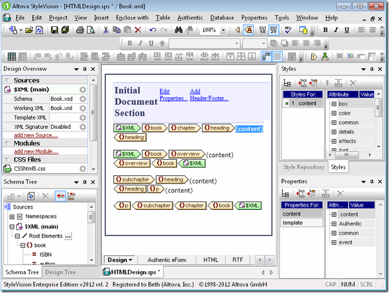Click the Cut scissors icon
Viewport: 389px width, 293px height.
point(106,30)
